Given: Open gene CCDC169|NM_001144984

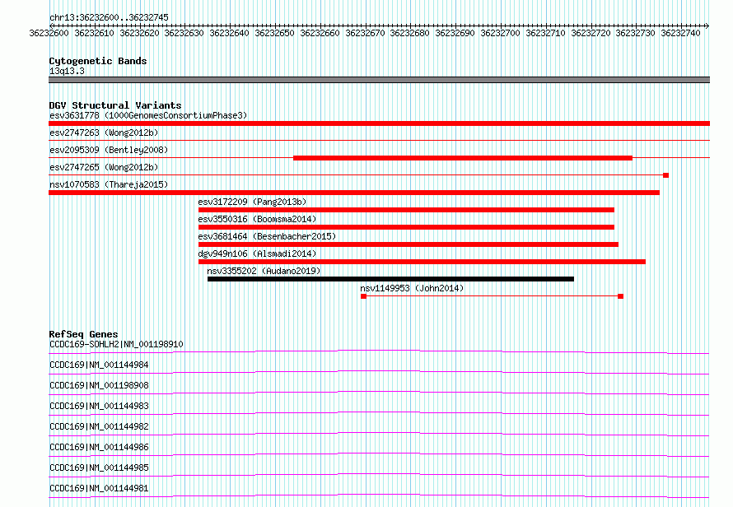Looking at the screenshot, I should click(x=99, y=365).
